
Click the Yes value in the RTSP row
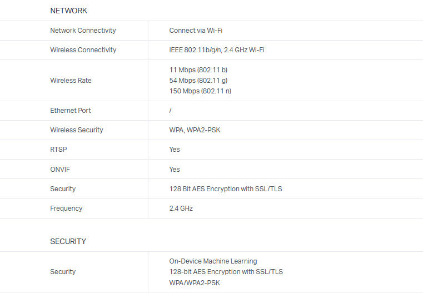click(x=175, y=150)
